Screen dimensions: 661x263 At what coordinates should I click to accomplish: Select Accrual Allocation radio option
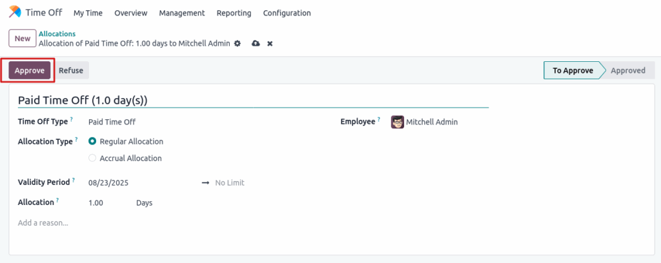92,158
